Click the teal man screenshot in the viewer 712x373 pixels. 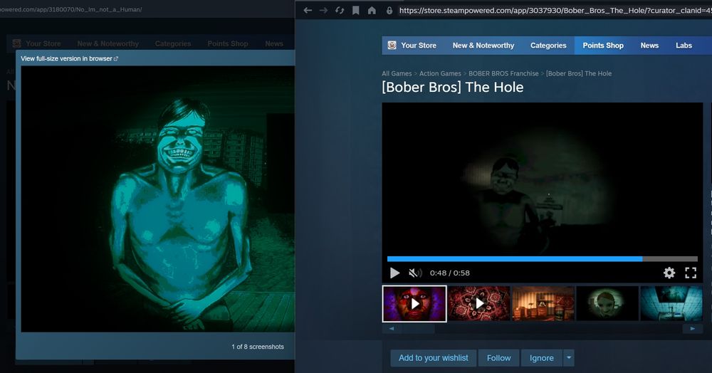coord(157,199)
